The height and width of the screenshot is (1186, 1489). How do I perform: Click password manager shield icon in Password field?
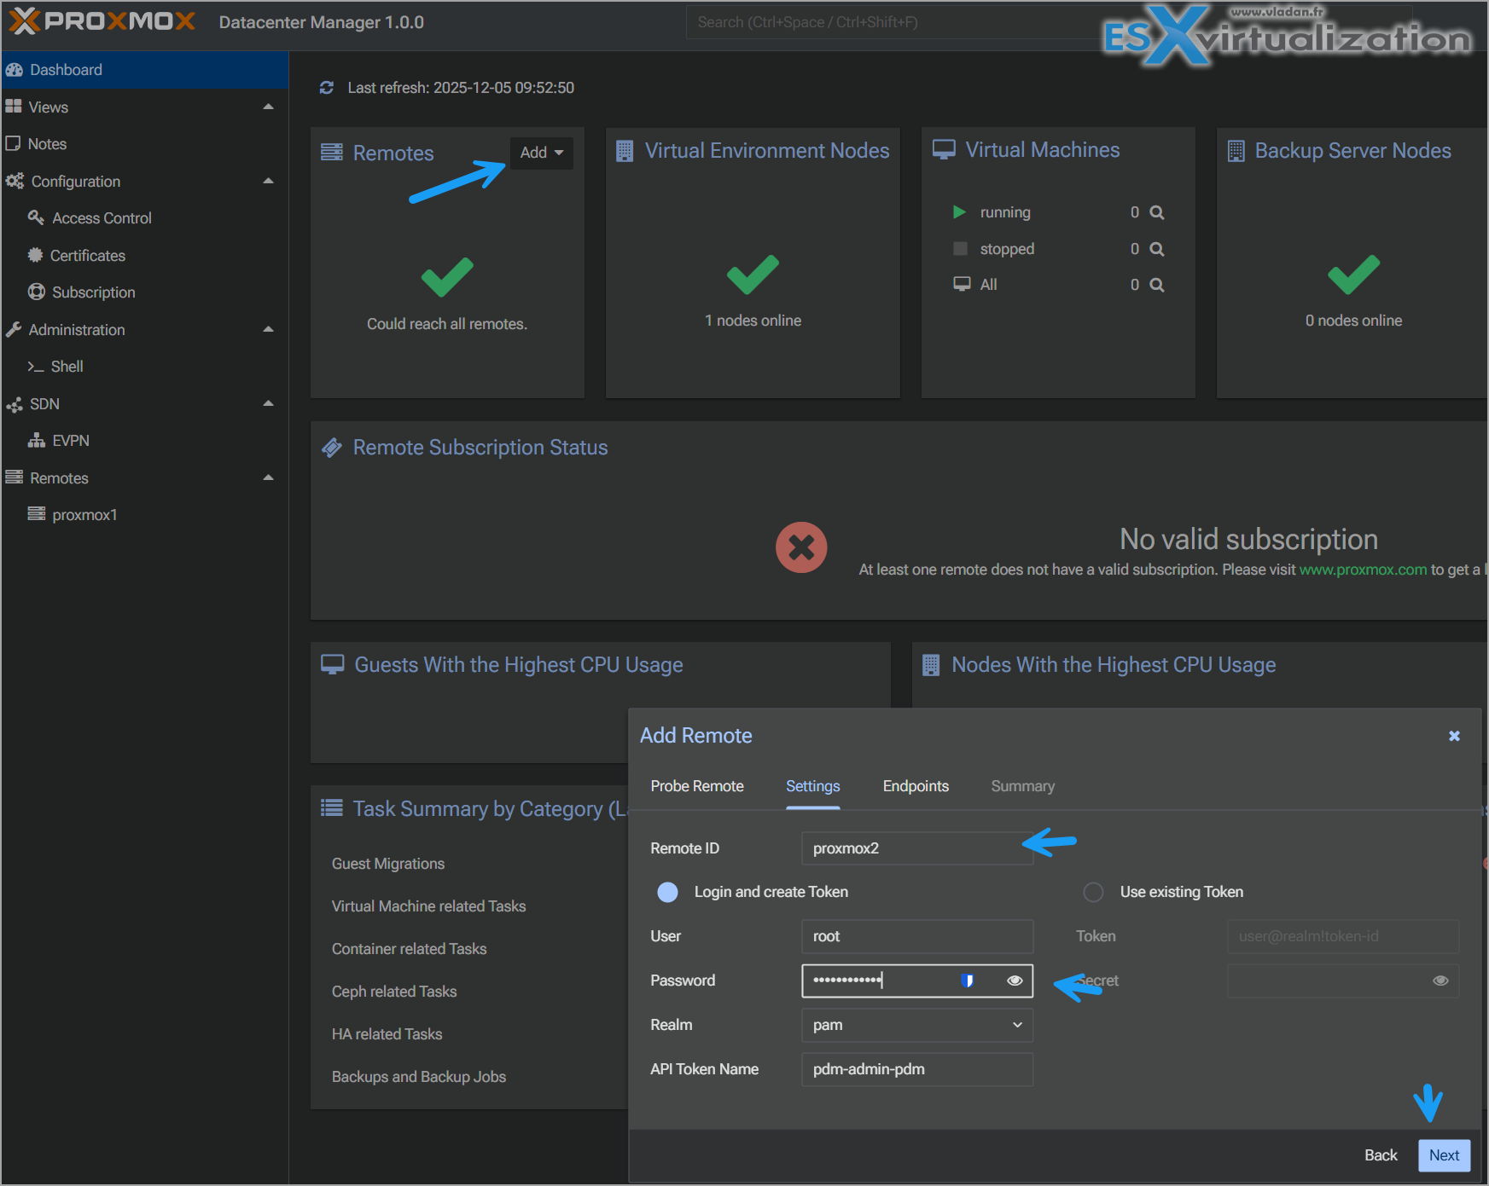pos(968,981)
